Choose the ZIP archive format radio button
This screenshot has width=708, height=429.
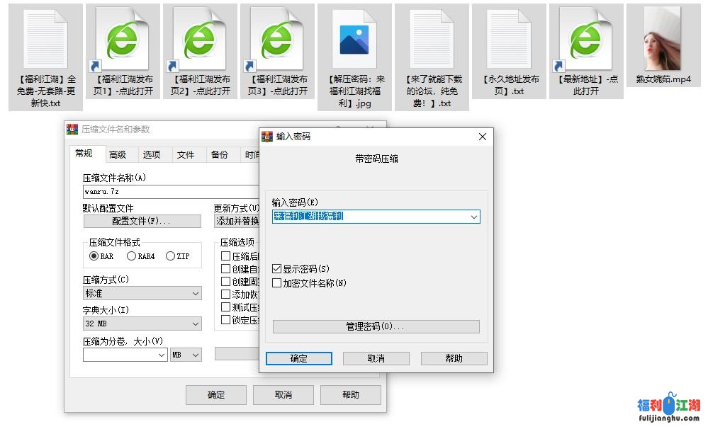[170, 256]
